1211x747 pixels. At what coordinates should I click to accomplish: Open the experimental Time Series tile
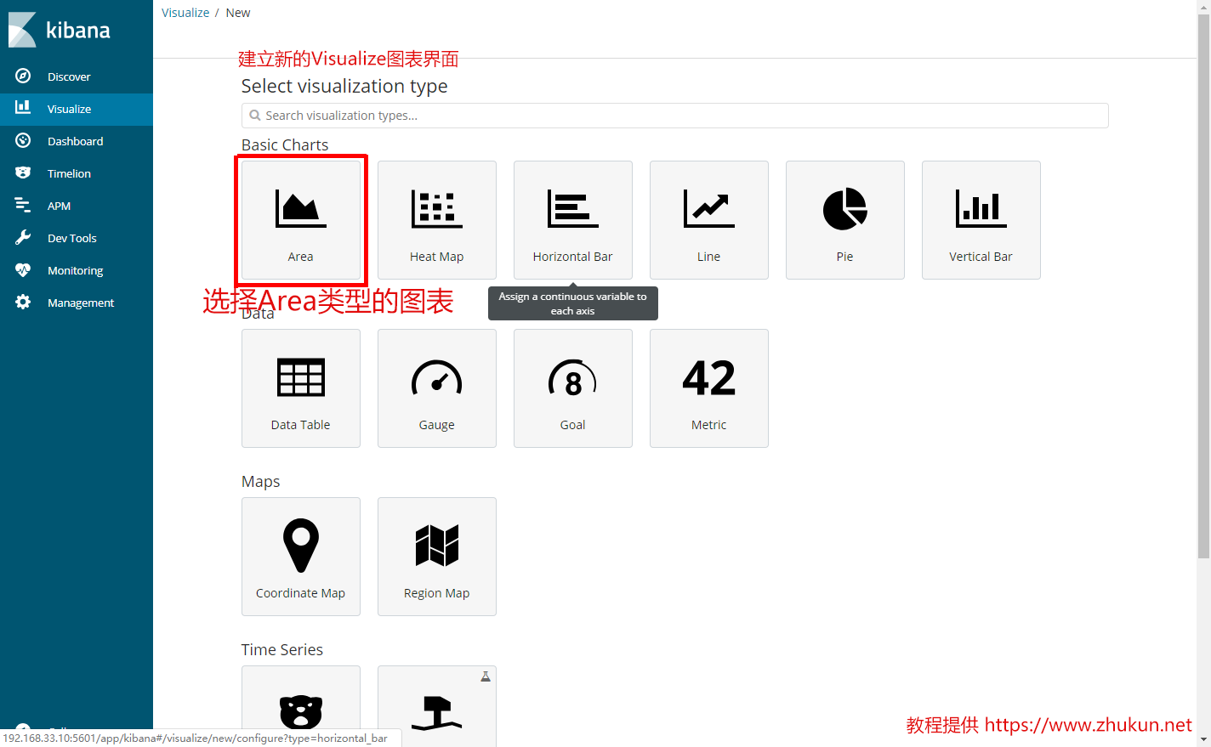pyautogui.click(x=437, y=706)
